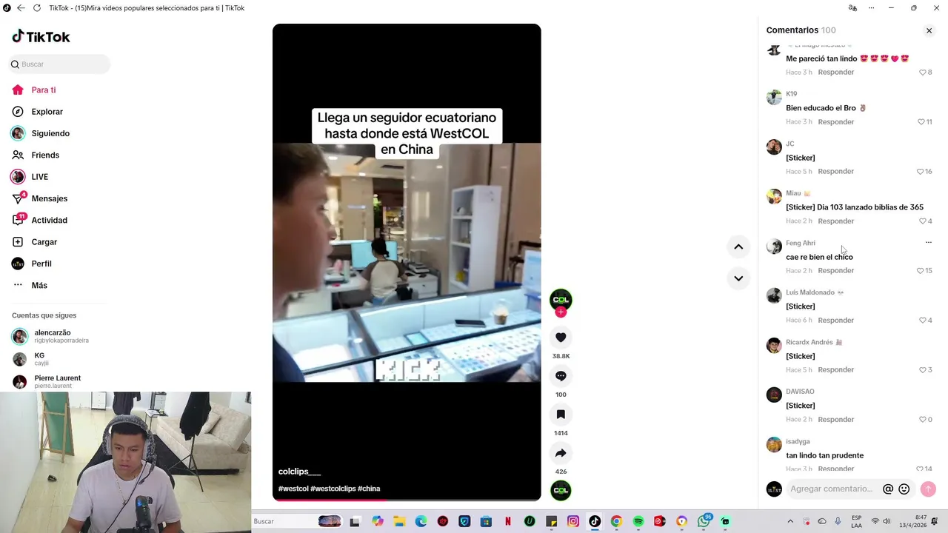Open followed account alencarzão

coord(50,336)
